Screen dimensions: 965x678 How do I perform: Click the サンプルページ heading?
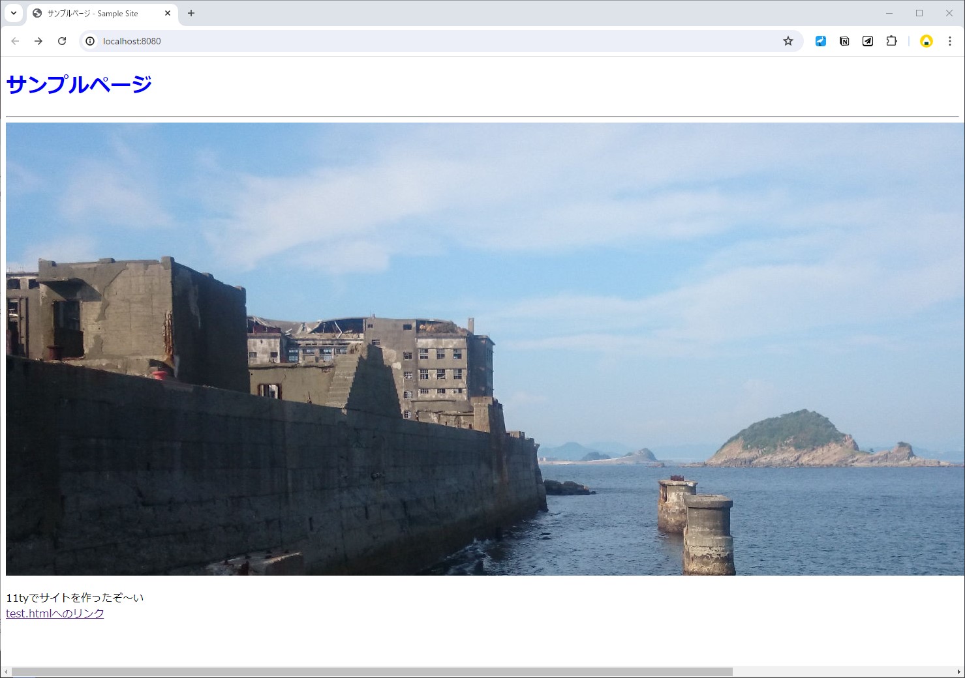coord(79,84)
